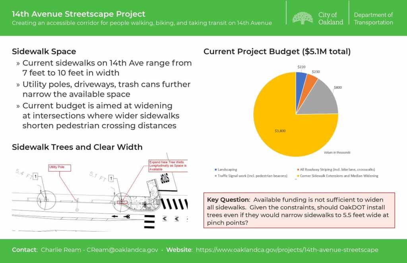Click the Utility Pole callout label
The height and width of the screenshot is (263, 407).
[59, 168]
